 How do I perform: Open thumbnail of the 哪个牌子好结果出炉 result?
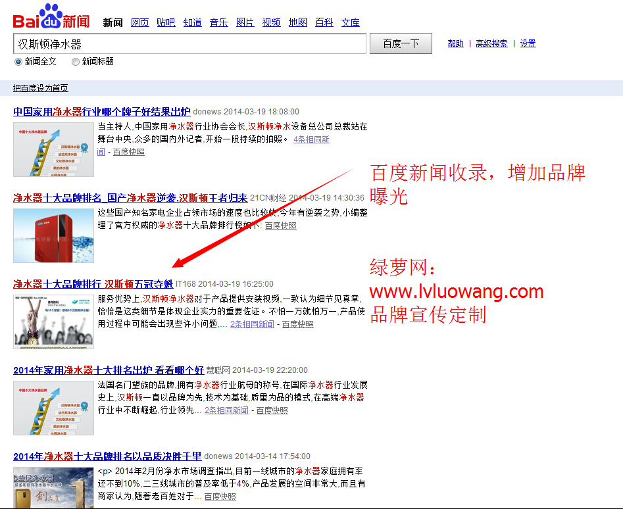[54, 150]
